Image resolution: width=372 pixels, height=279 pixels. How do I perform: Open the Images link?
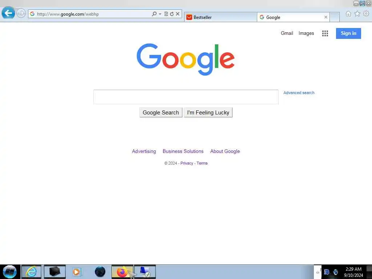(x=306, y=33)
